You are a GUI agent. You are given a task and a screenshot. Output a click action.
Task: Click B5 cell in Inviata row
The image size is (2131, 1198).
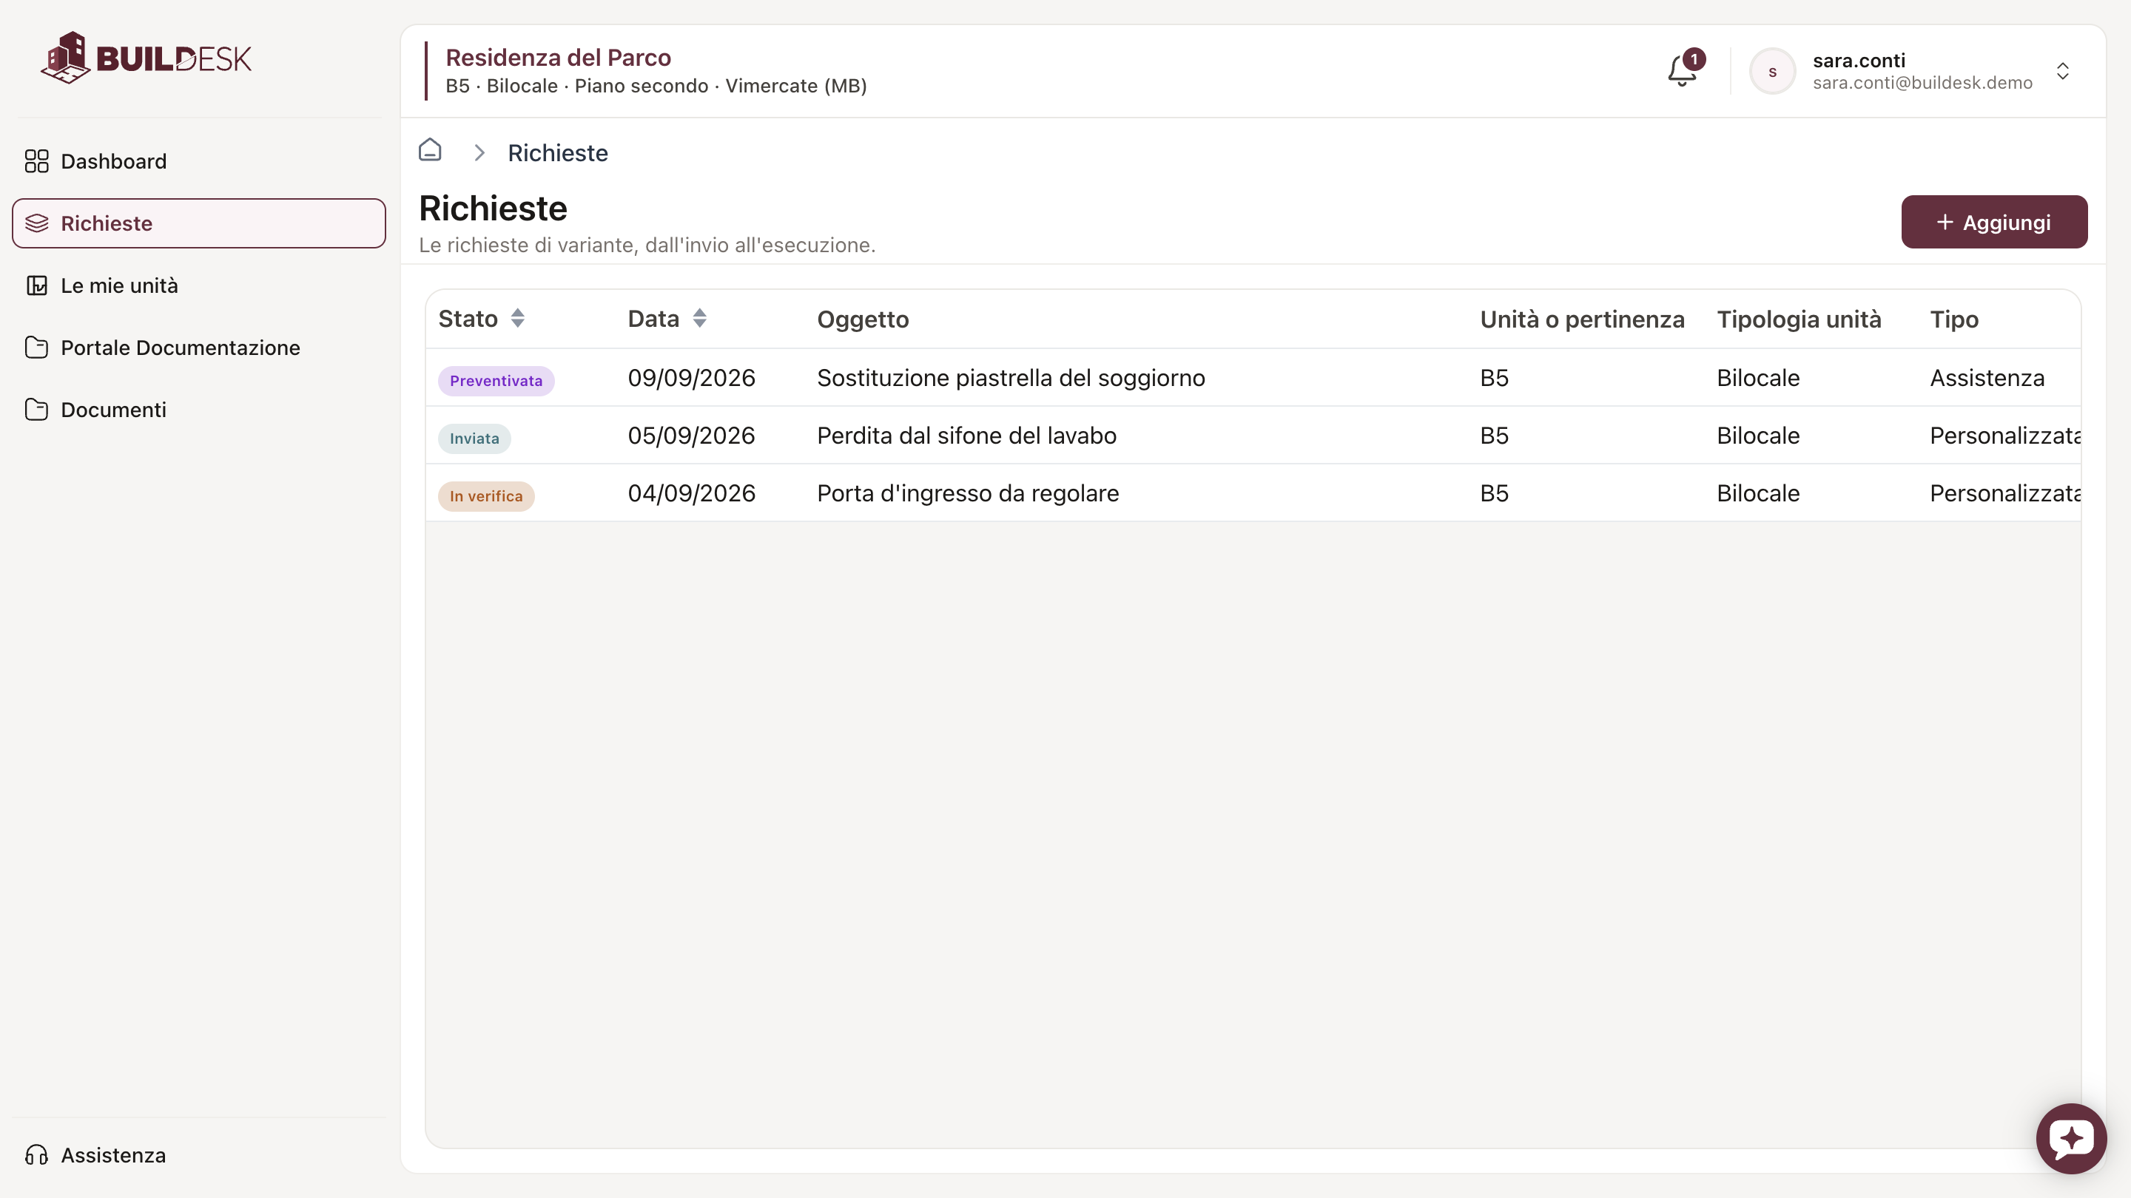coord(1494,436)
